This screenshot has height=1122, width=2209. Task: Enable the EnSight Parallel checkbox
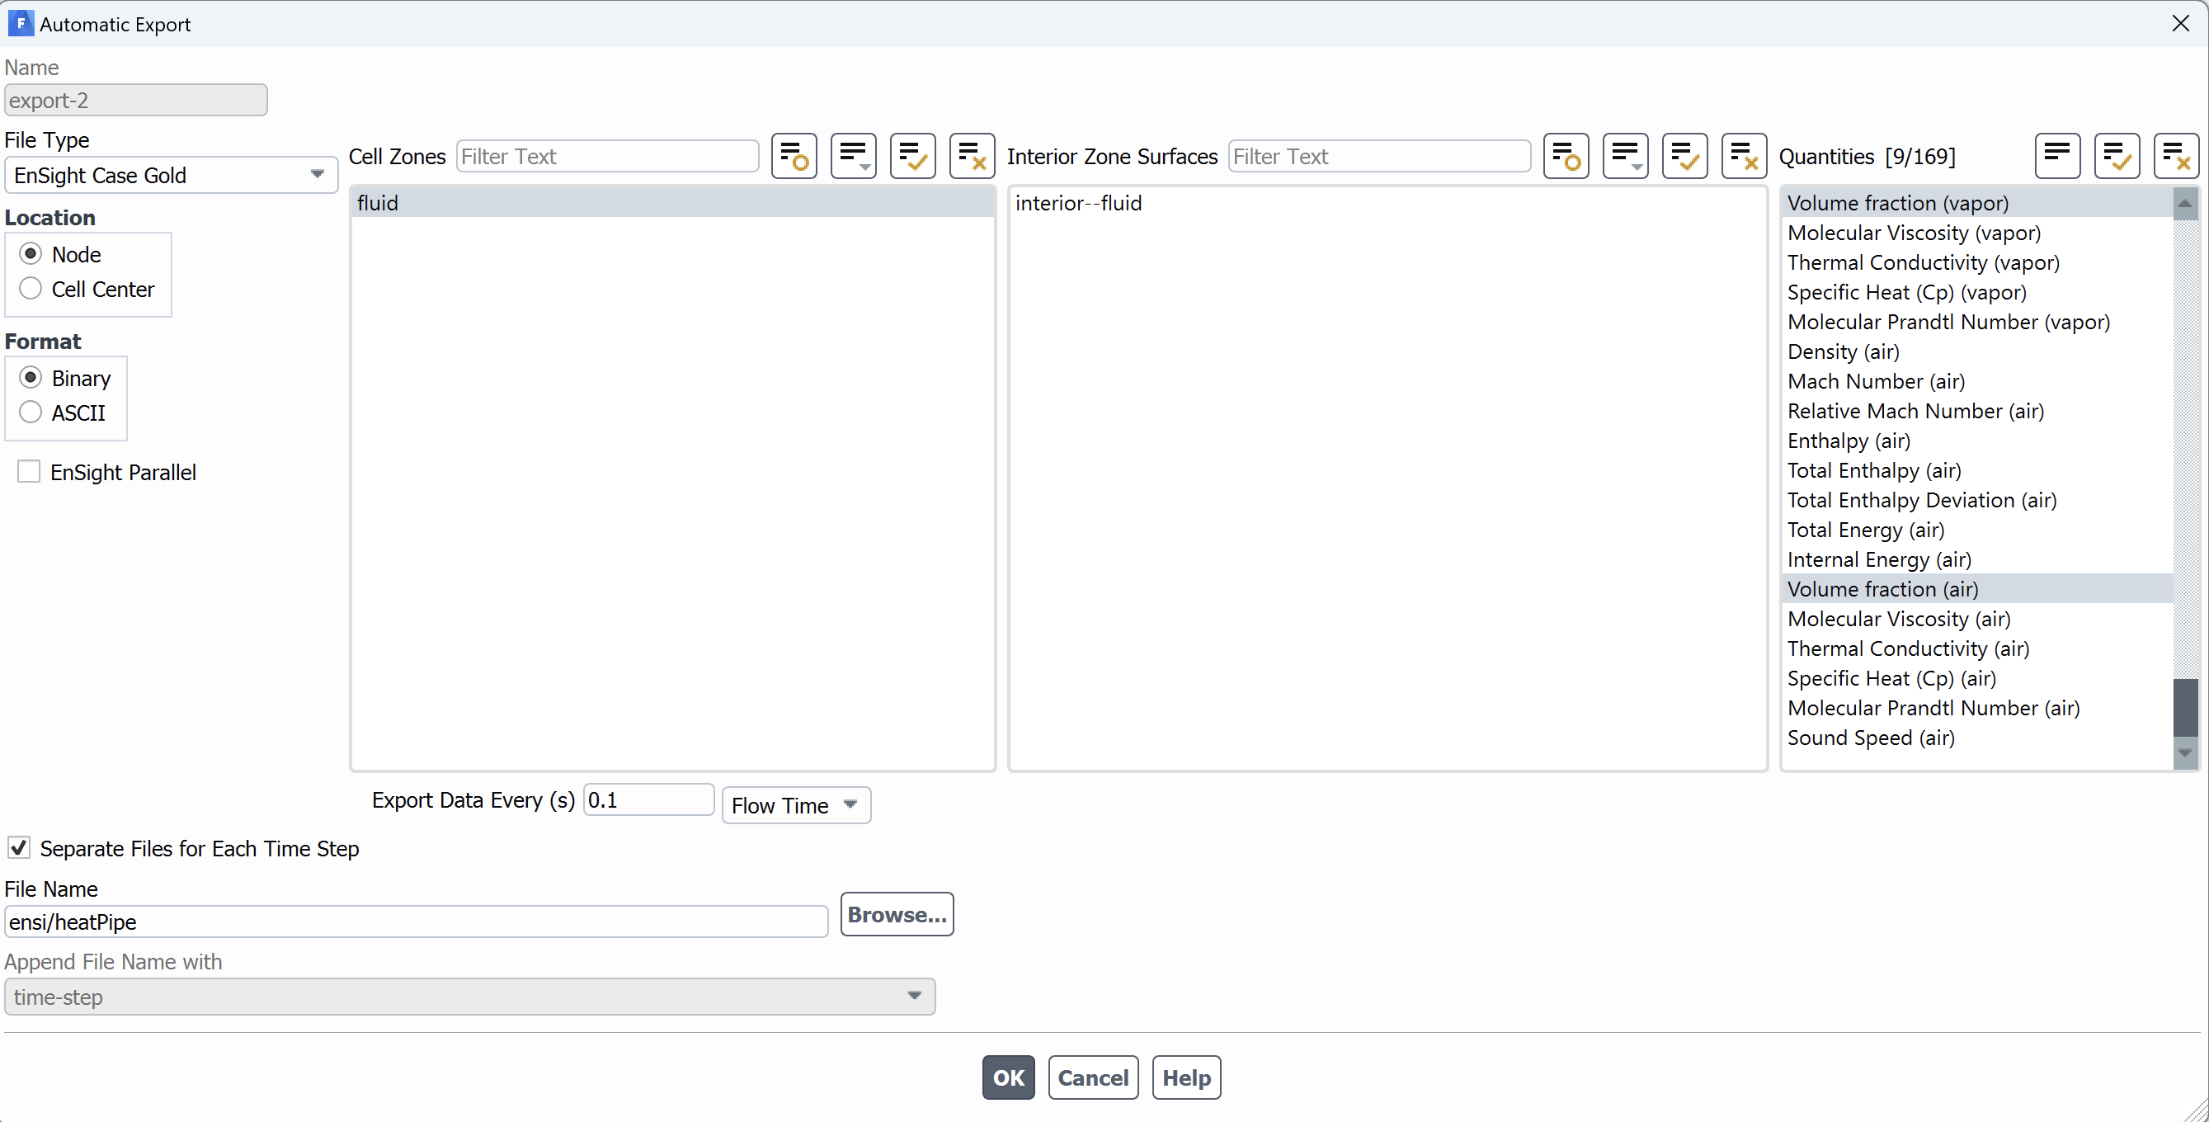pyautogui.click(x=29, y=471)
